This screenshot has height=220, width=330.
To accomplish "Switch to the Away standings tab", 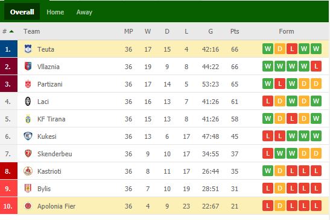I will 84,12.
